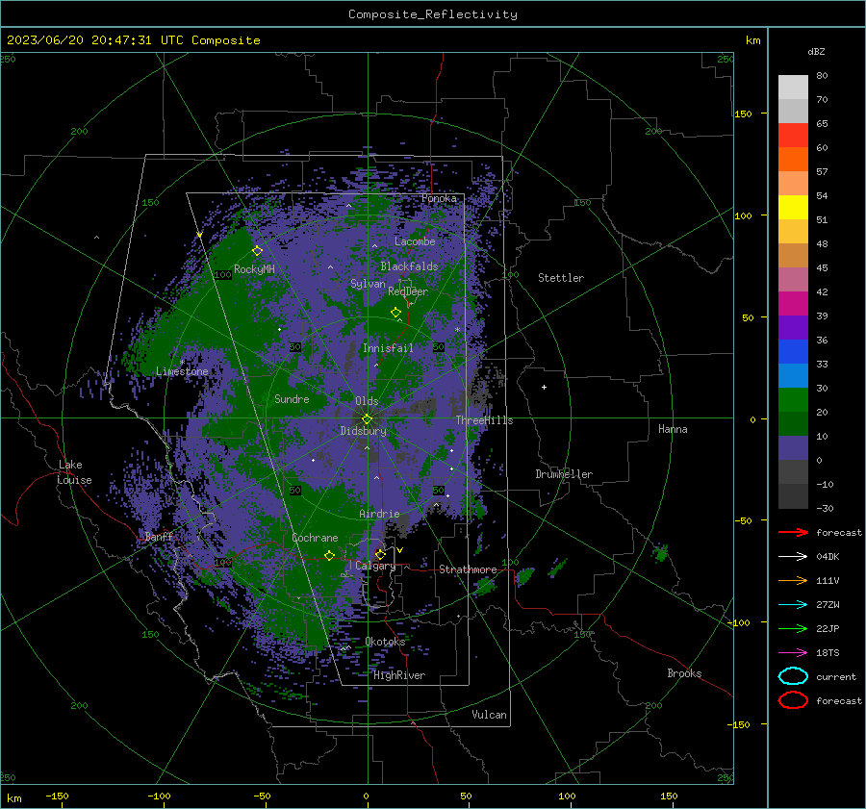This screenshot has height=809, width=866.
Task: Click the -100 tick on bottom km axis
Action: pos(159,796)
